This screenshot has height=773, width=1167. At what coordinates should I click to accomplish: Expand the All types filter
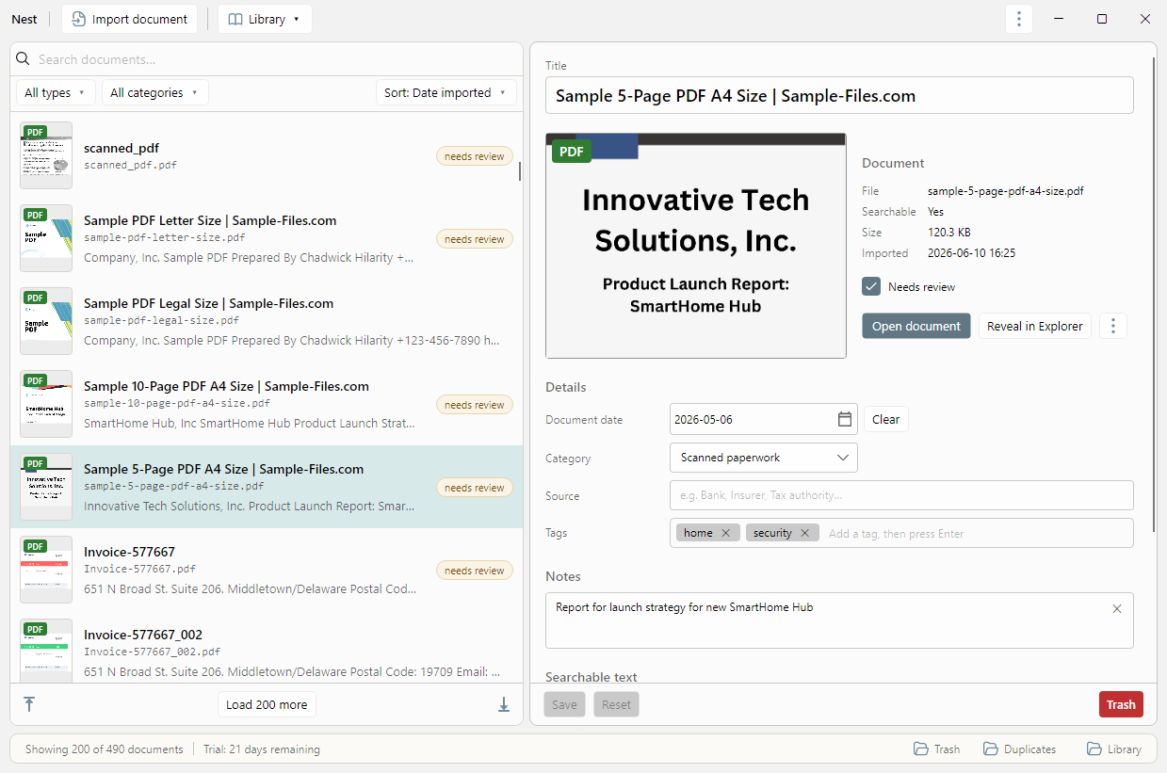(x=56, y=92)
